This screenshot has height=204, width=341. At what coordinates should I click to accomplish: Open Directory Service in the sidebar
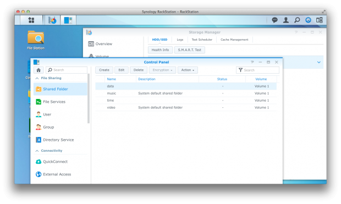pos(61,140)
